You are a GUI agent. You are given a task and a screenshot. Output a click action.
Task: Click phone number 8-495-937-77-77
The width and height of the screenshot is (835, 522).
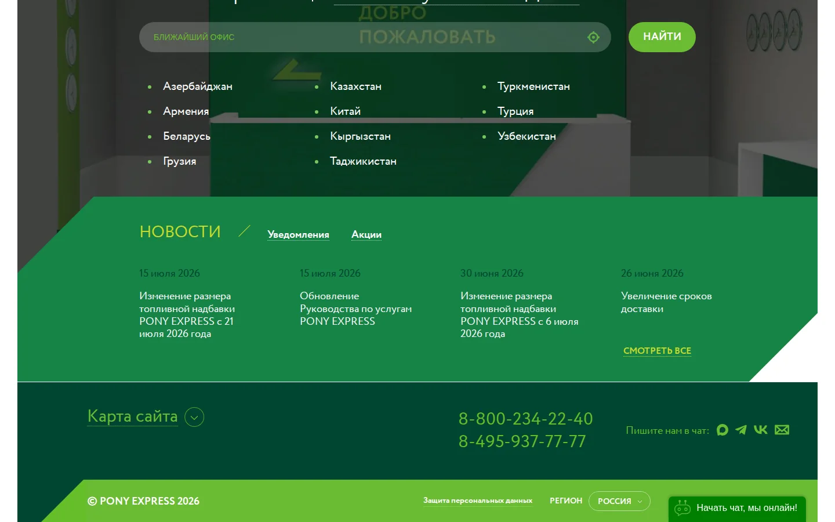tap(522, 441)
